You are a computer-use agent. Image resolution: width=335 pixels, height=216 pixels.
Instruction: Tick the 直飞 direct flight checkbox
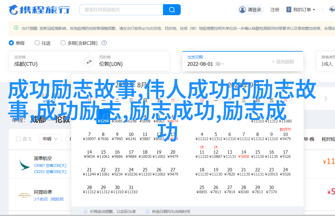pos(19,139)
